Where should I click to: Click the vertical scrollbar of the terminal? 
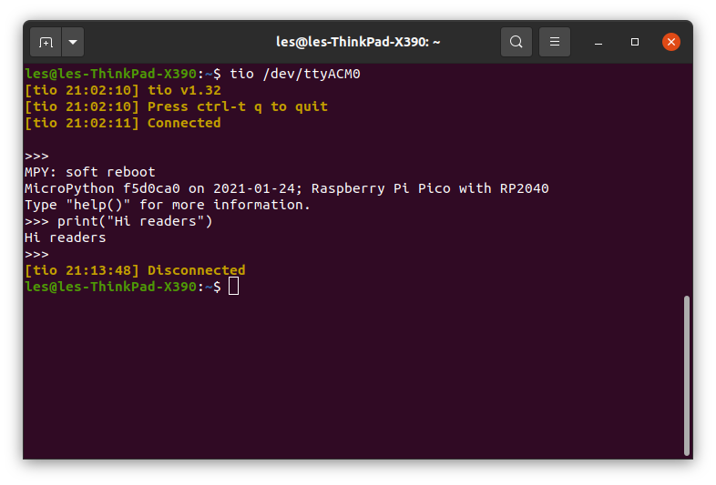pyautogui.click(x=686, y=375)
